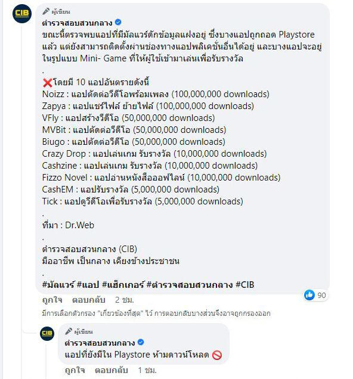353x379 pixels.
Task: Reply to main comment via ตอบกลับ
Action: [x=88, y=300]
